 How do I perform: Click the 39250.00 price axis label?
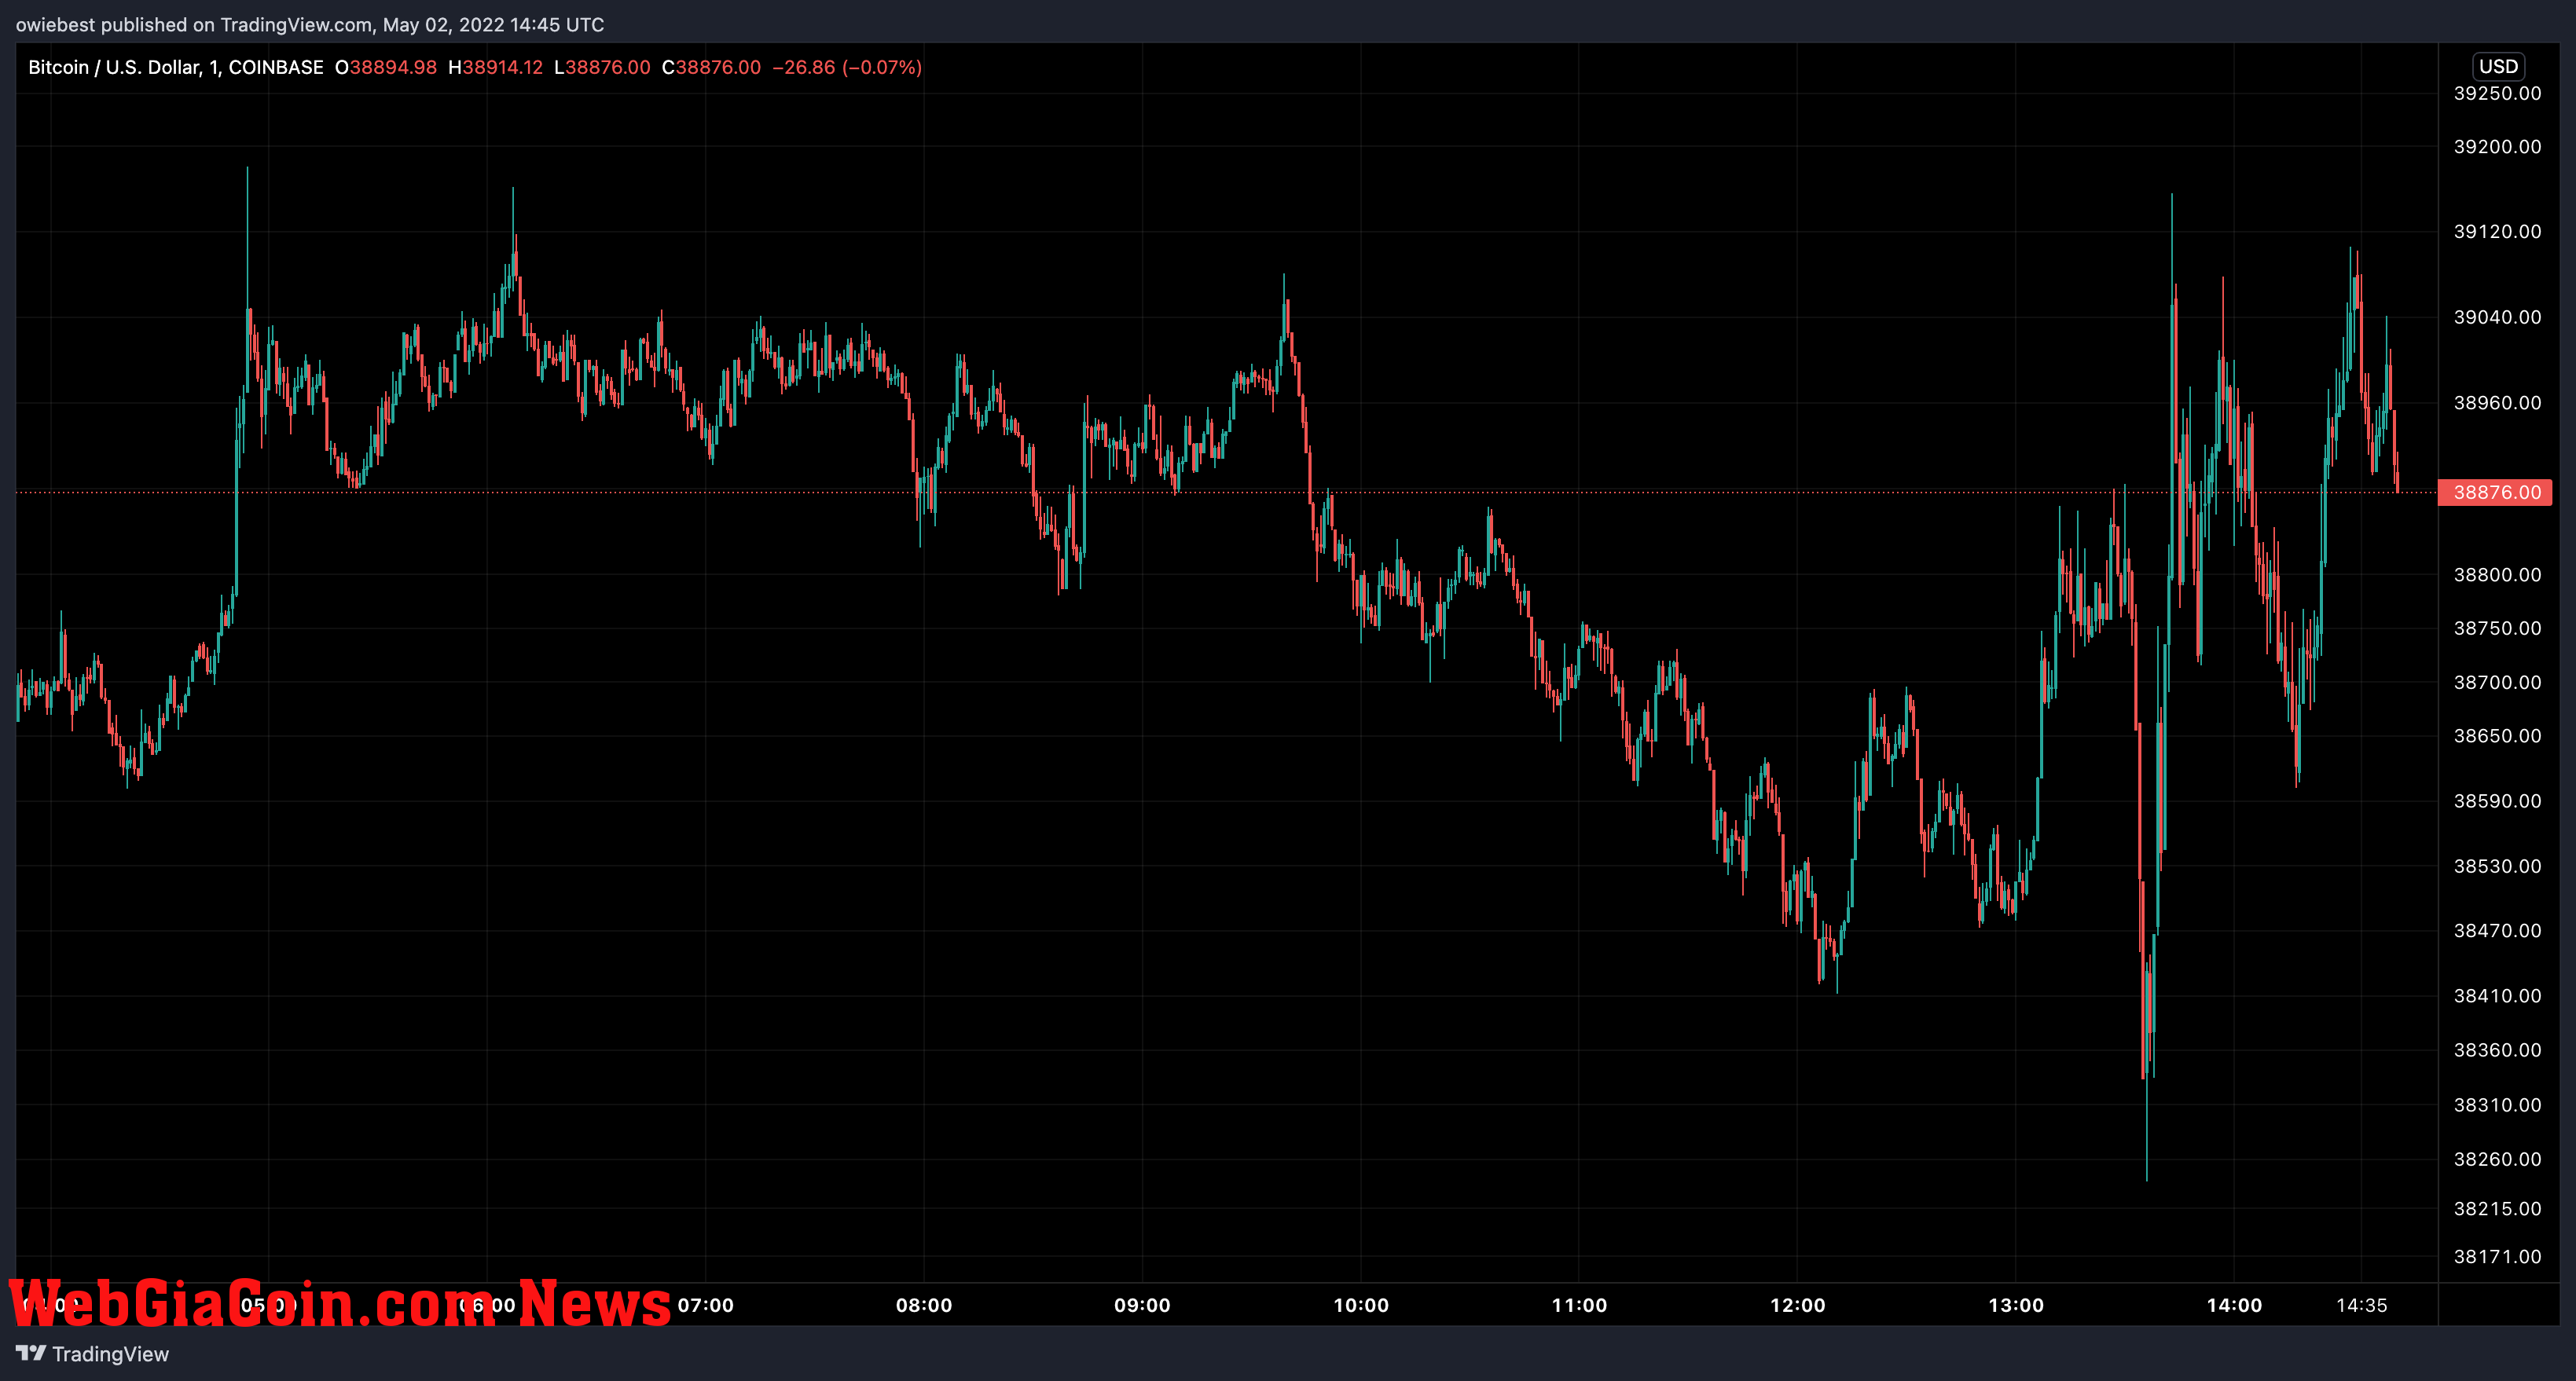click(x=2497, y=93)
